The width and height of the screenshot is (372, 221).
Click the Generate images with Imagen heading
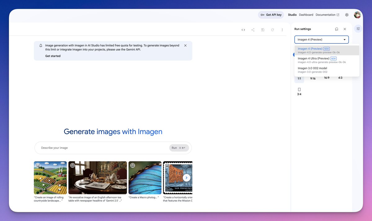[x=113, y=132]
